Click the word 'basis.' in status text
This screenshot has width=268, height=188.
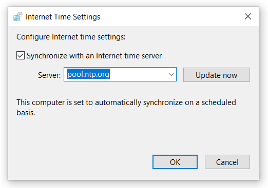click(x=26, y=113)
